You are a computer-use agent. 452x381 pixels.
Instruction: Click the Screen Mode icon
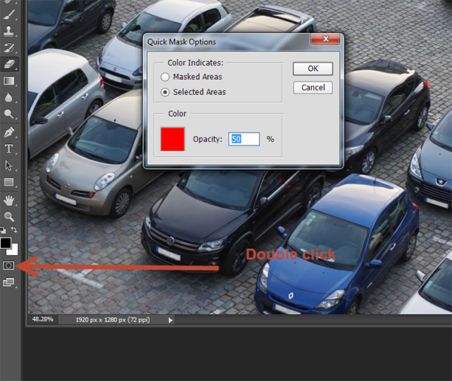coord(9,282)
